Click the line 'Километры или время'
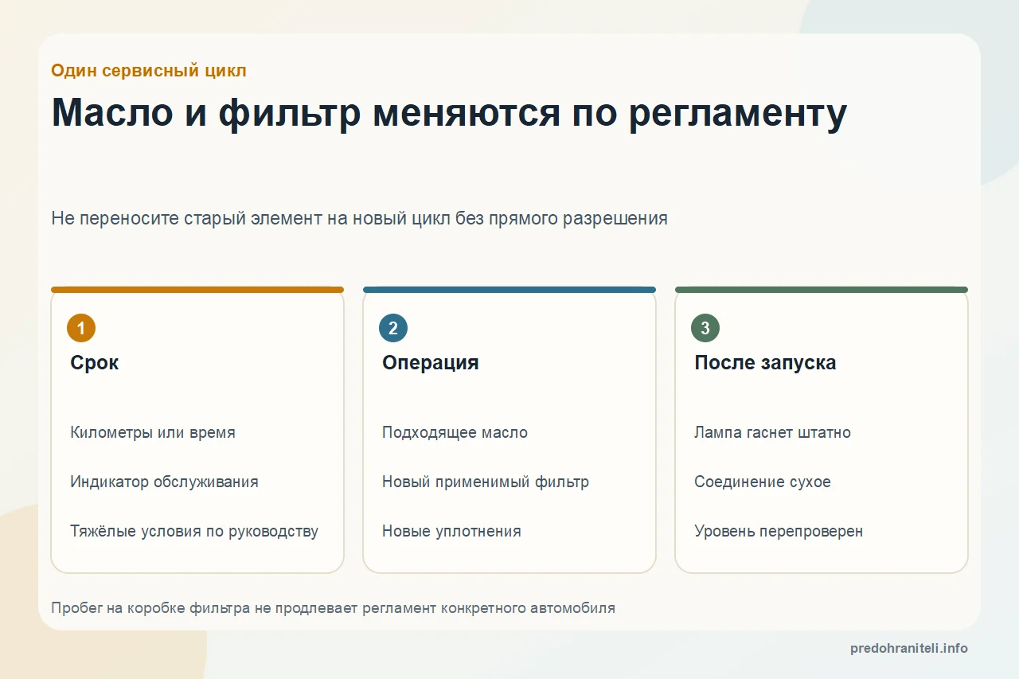This screenshot has height=679, width=1019. click(x=153, y=433)
